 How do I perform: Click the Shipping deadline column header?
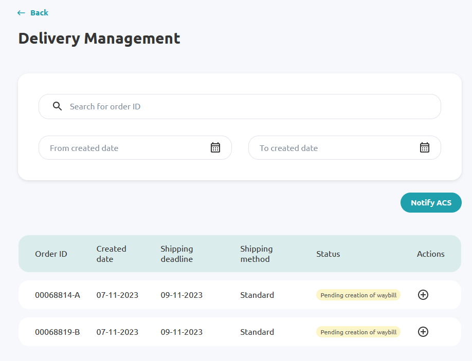[177, 254]
